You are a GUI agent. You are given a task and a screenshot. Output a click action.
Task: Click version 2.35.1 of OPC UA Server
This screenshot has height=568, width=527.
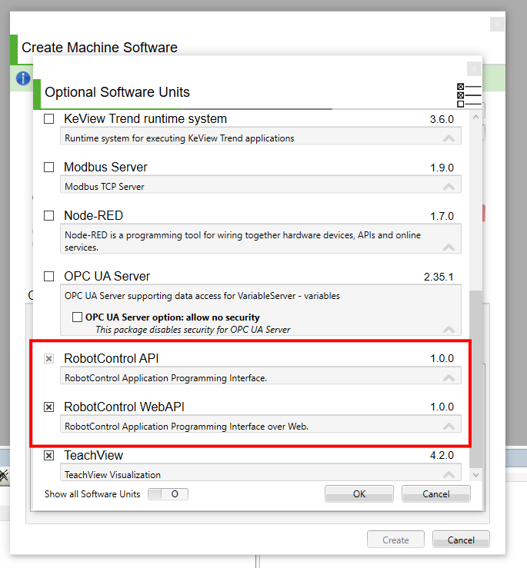[x=439, y=277]
